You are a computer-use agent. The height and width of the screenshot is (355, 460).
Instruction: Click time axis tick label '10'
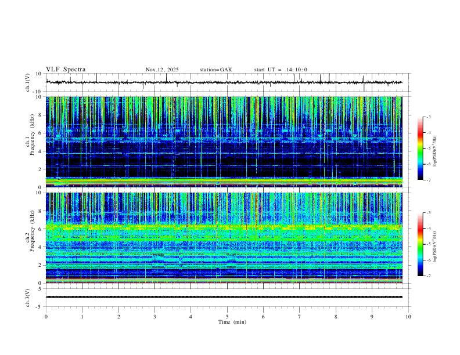click(408, 317)
